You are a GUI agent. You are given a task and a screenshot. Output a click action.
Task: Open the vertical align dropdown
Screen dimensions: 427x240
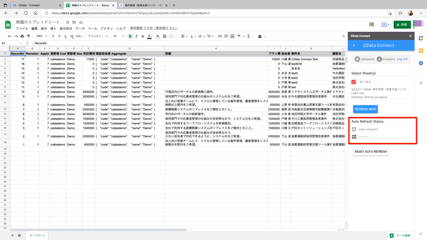point(193,36)
